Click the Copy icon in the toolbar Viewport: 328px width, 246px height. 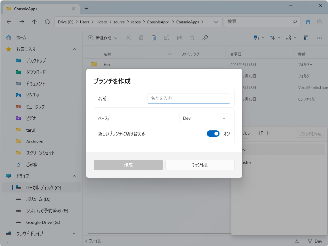pyautogui.click(x=141, y=38)
